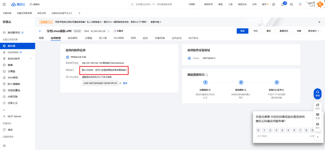The image size is (325, 150).
Task: Switch to the 防火墙 tab
Action: coord(103,38)
